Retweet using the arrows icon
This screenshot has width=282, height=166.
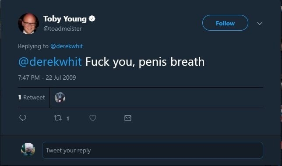click(58, 118)
